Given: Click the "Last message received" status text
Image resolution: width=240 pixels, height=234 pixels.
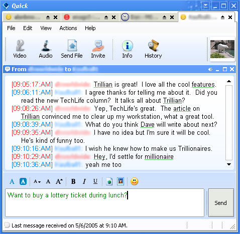Looking at the screenshot, I should pyautogui.click(x=69, y=225).
